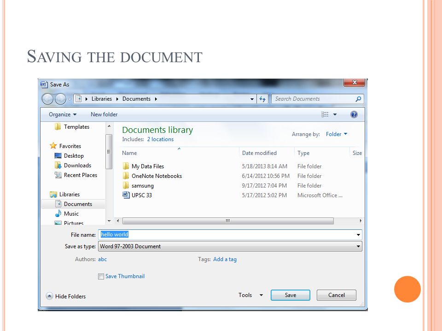Click the OneNote Notebooks folder icon
Image resolution: width=442 pixels, height=331 pixels.
click(126, 176)
